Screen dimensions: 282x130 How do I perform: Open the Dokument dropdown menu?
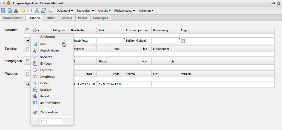point(65,11)
